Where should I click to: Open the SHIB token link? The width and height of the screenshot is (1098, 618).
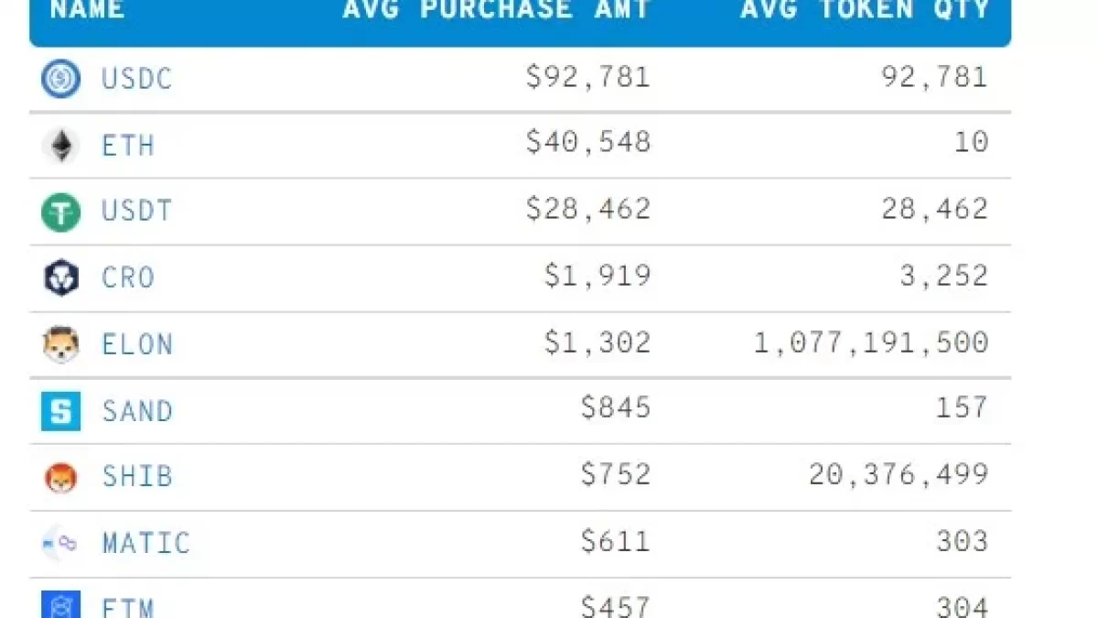[x=136, y=477]
